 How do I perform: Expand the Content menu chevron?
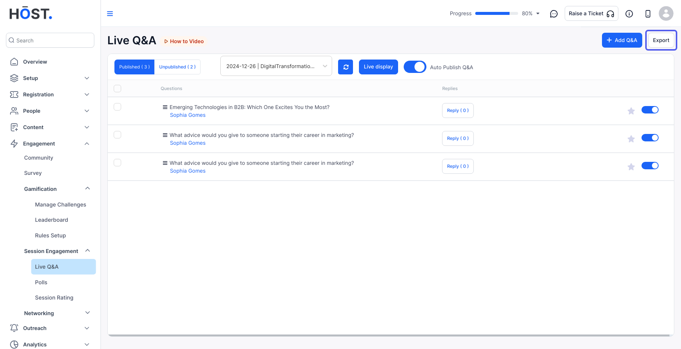(87, 127)
